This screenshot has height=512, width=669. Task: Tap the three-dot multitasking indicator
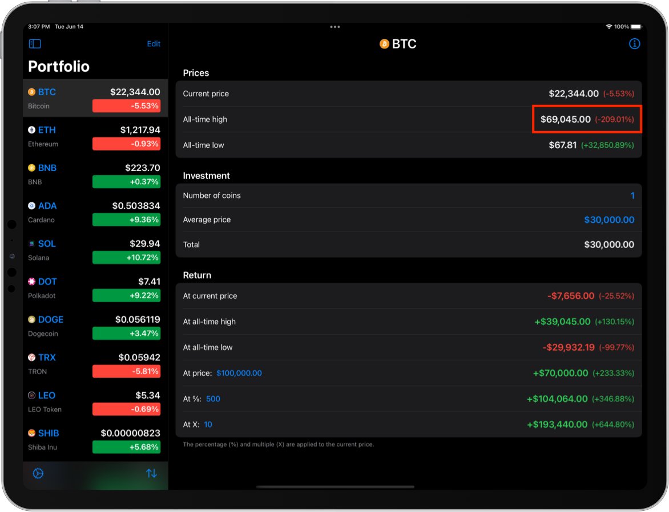click(x=335, y=27)
